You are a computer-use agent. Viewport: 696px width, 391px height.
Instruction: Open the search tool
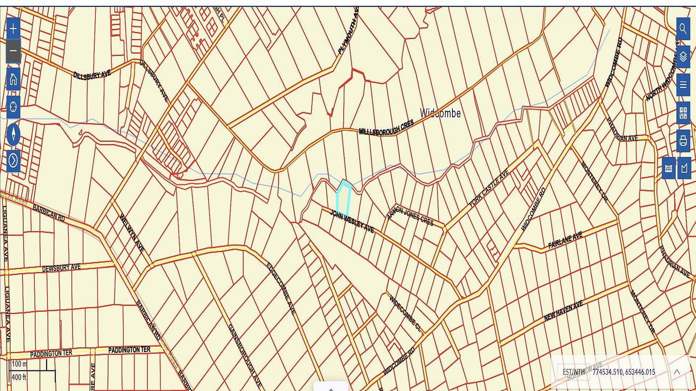(x=683, y=29)
